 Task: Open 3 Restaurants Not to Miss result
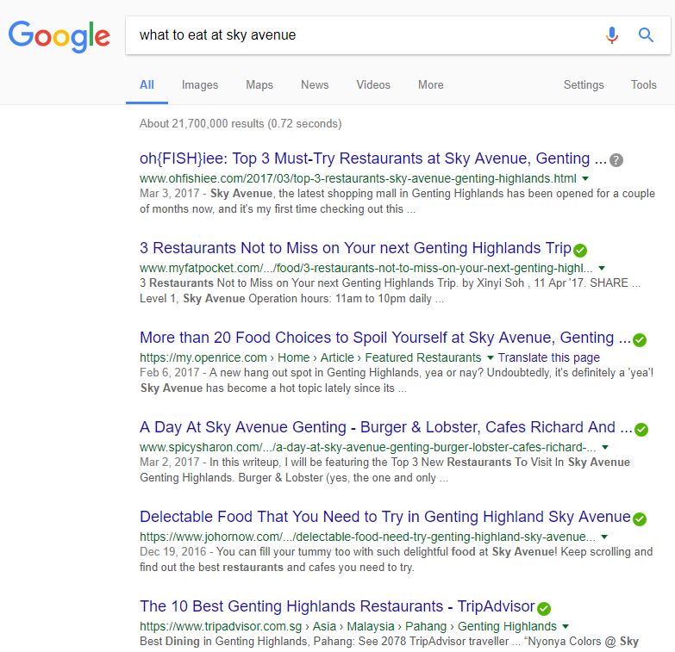click(x=355, y=248)
